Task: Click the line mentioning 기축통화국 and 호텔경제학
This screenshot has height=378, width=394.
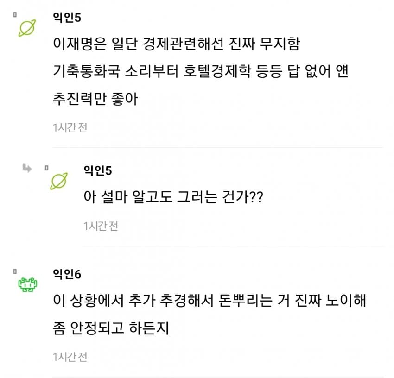Action: 200,72
